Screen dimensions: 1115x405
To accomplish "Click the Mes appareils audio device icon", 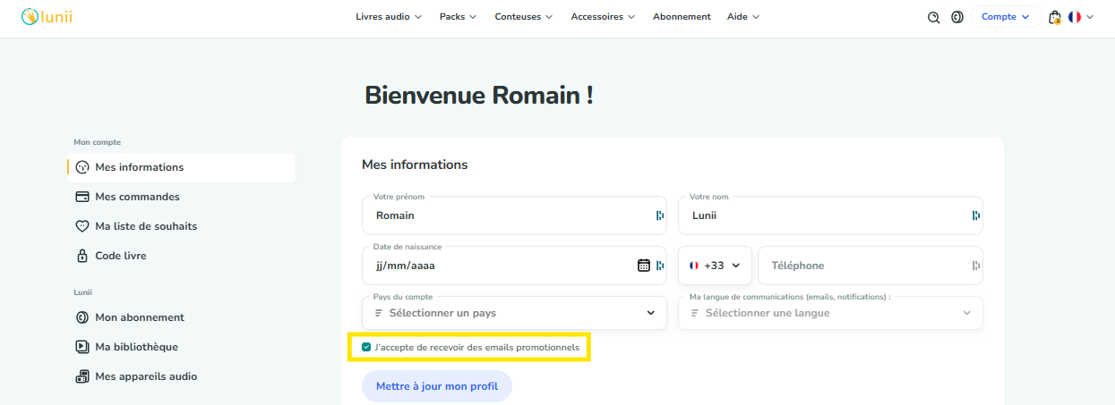I will pyautogui.click(x=82, y=376).
